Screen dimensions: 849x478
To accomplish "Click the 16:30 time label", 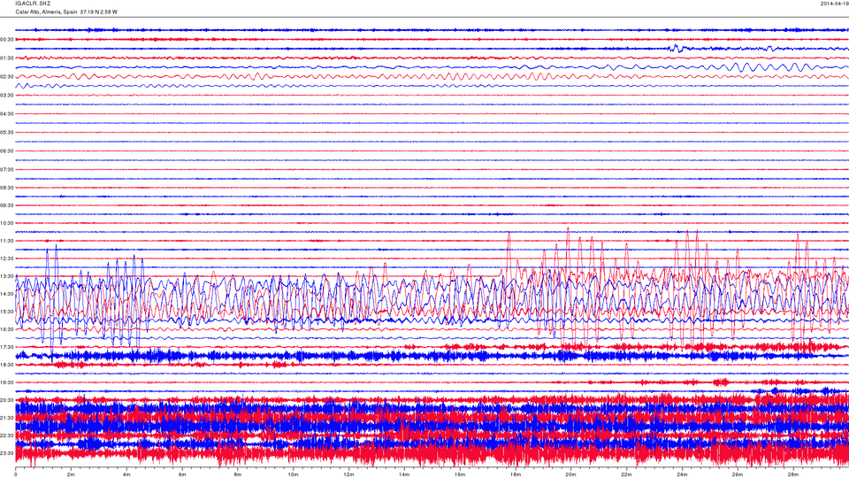I will pos(7,329).
